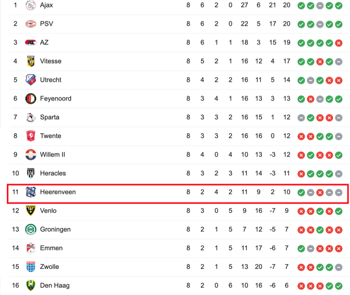Viewport: 350px width, 295px height.
Task: Click the Vitesse club crest
Action: click(x=31, y=61)
